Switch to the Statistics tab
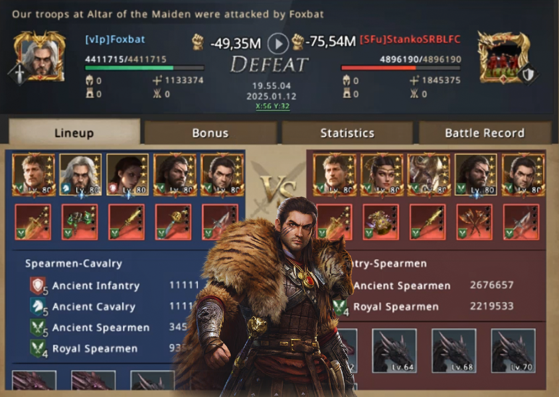This screenshot has height=397, width=559. coord(347,133)
